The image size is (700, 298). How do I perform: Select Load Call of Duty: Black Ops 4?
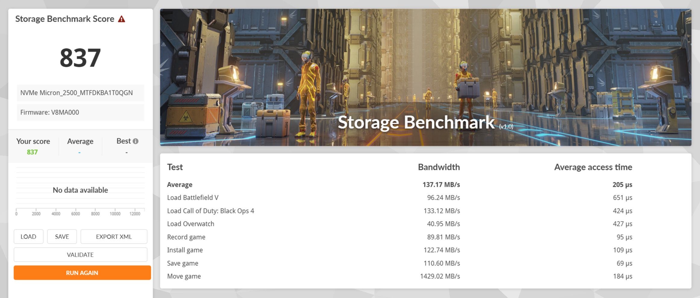click(211, 211)
